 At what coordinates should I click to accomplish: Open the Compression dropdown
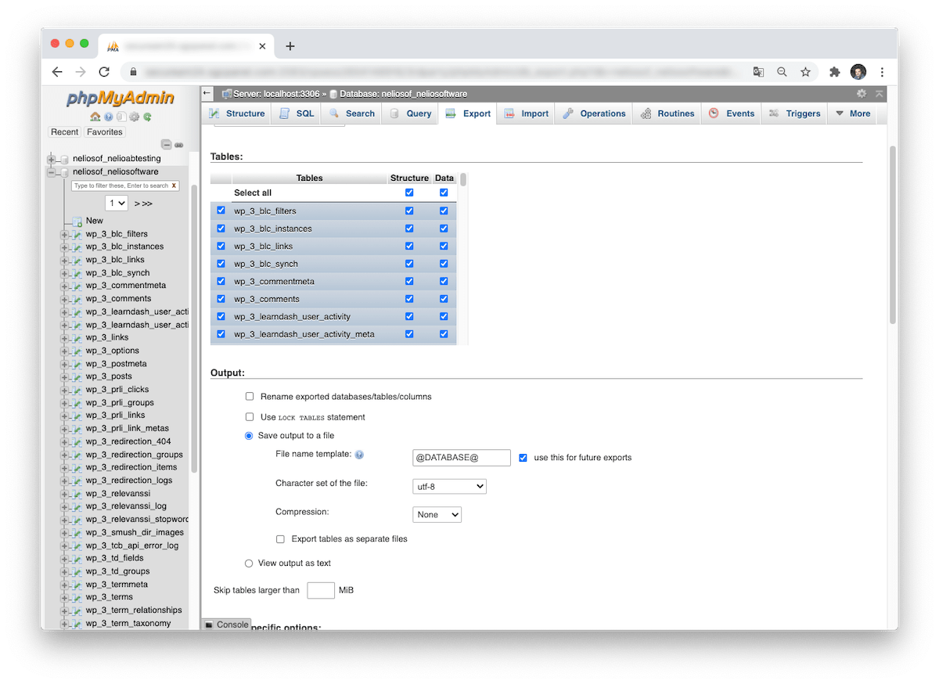pyautogui.click(x=437, y=515)
